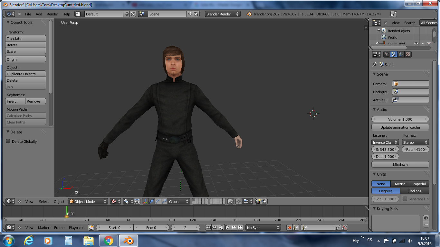This screenshot has height=247, width=440.
Task: Open the 3D View editor type selector
Action: (x=11, y=201)
